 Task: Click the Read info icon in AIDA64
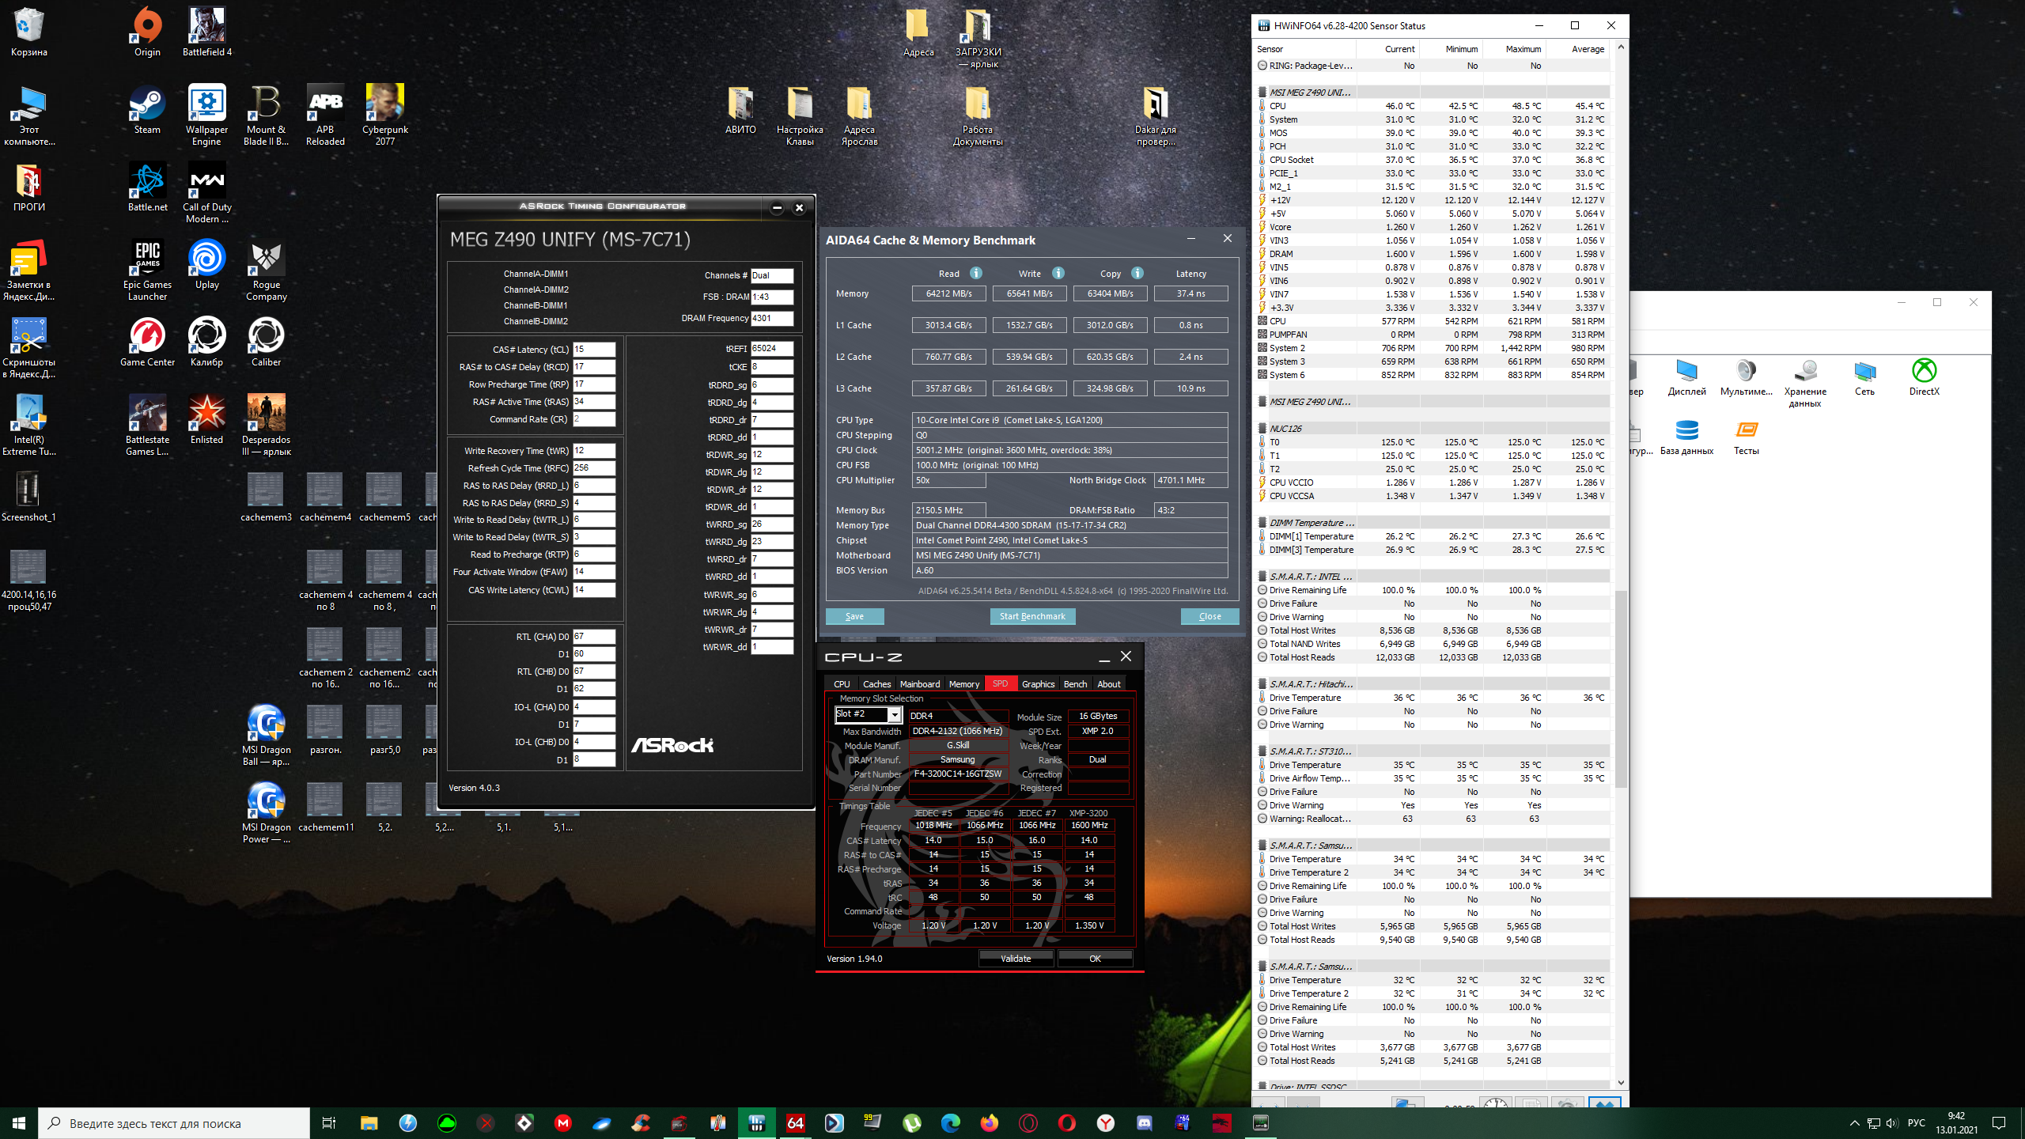pos(976,273)
